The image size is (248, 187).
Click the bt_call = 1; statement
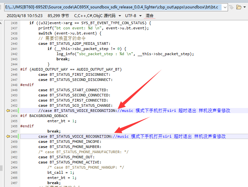61,172
